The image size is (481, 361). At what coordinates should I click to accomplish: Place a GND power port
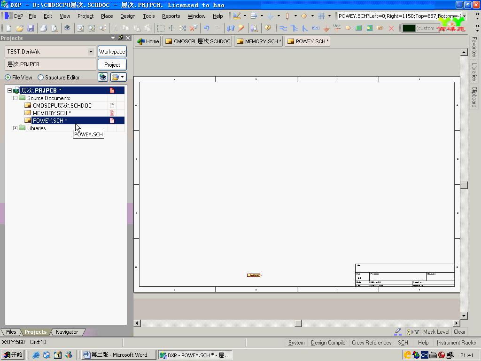pyautogui.click(x=326, y=28)
